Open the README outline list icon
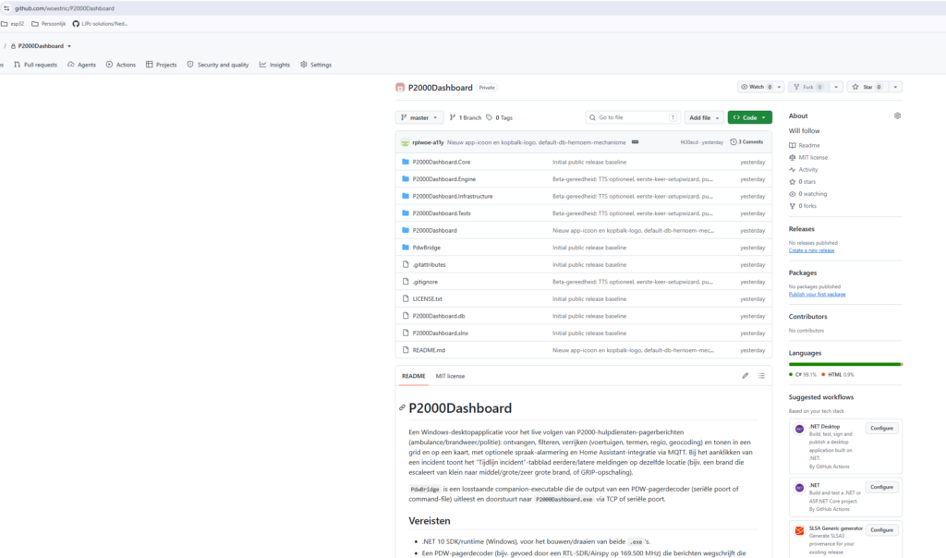946x558 pixels. click(x=761, y=376)
